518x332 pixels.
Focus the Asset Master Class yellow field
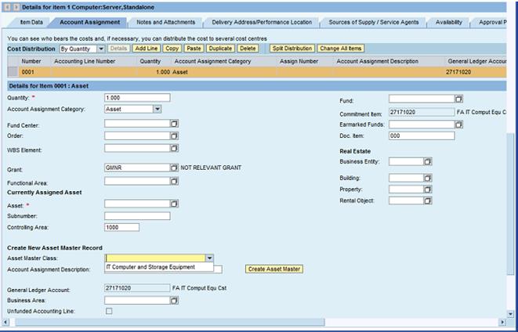(155, 258)
